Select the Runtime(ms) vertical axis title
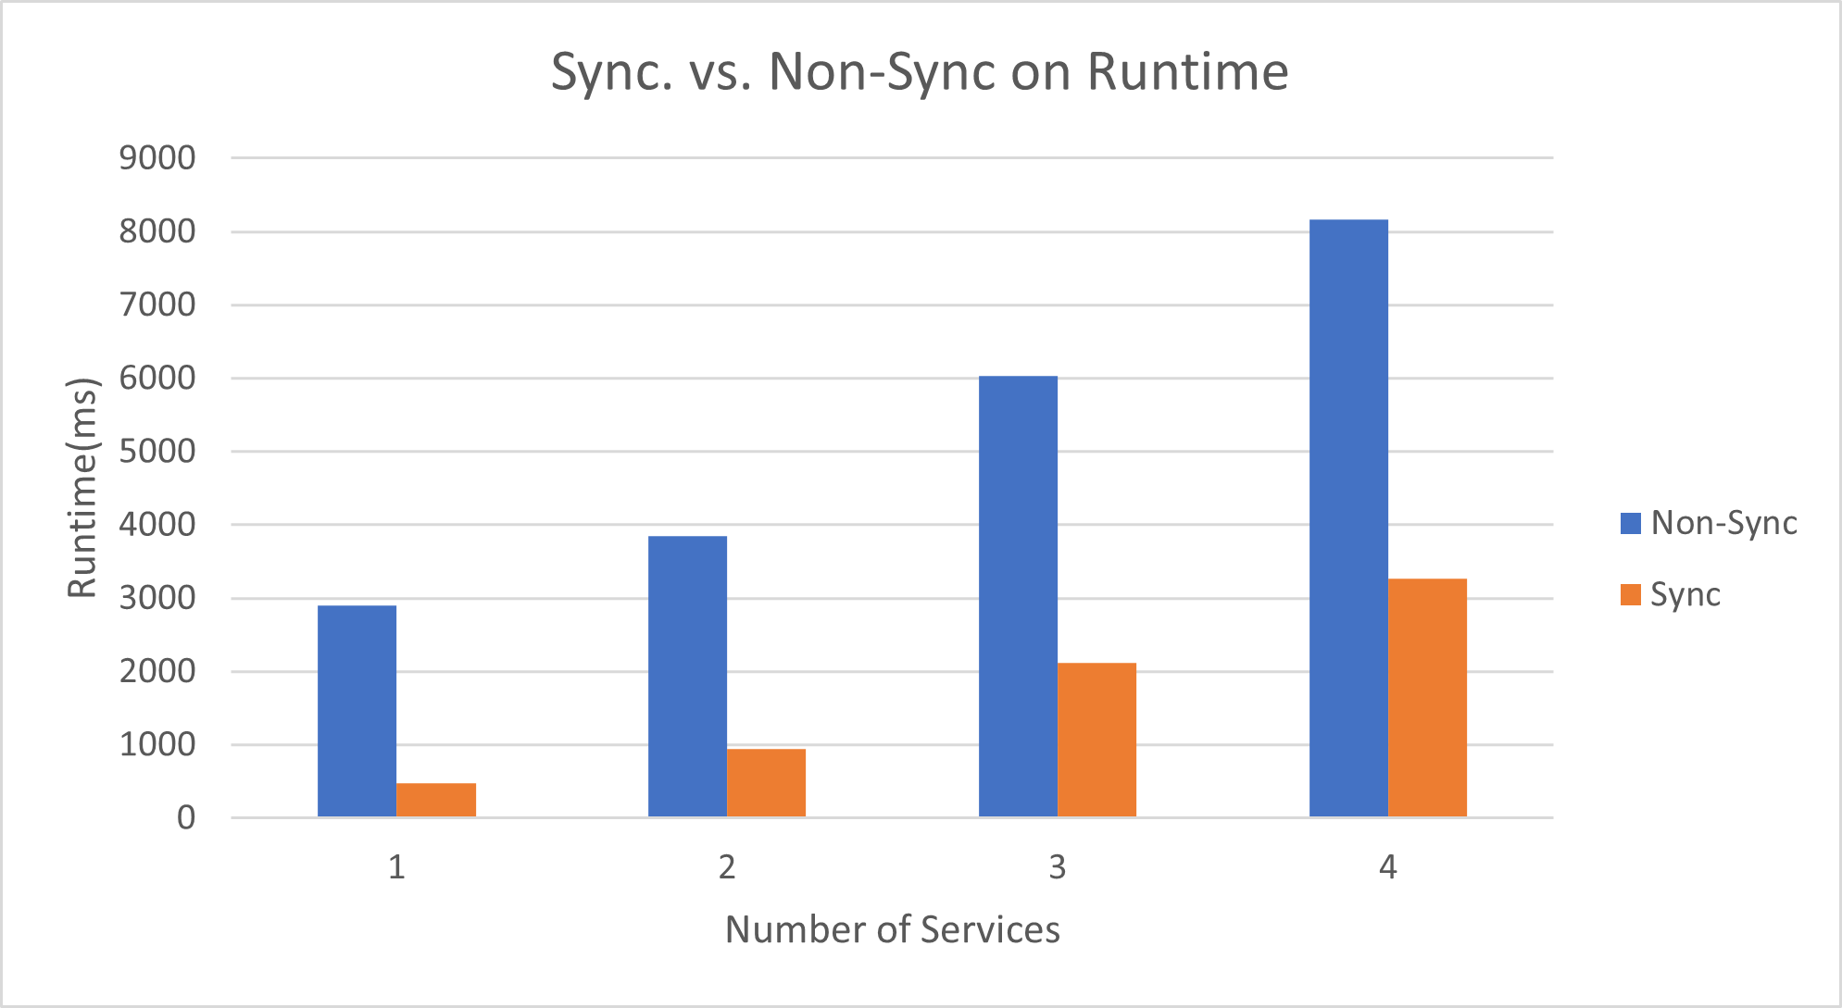Viewport: 1842px width, 1008px height. pos(82,488)
